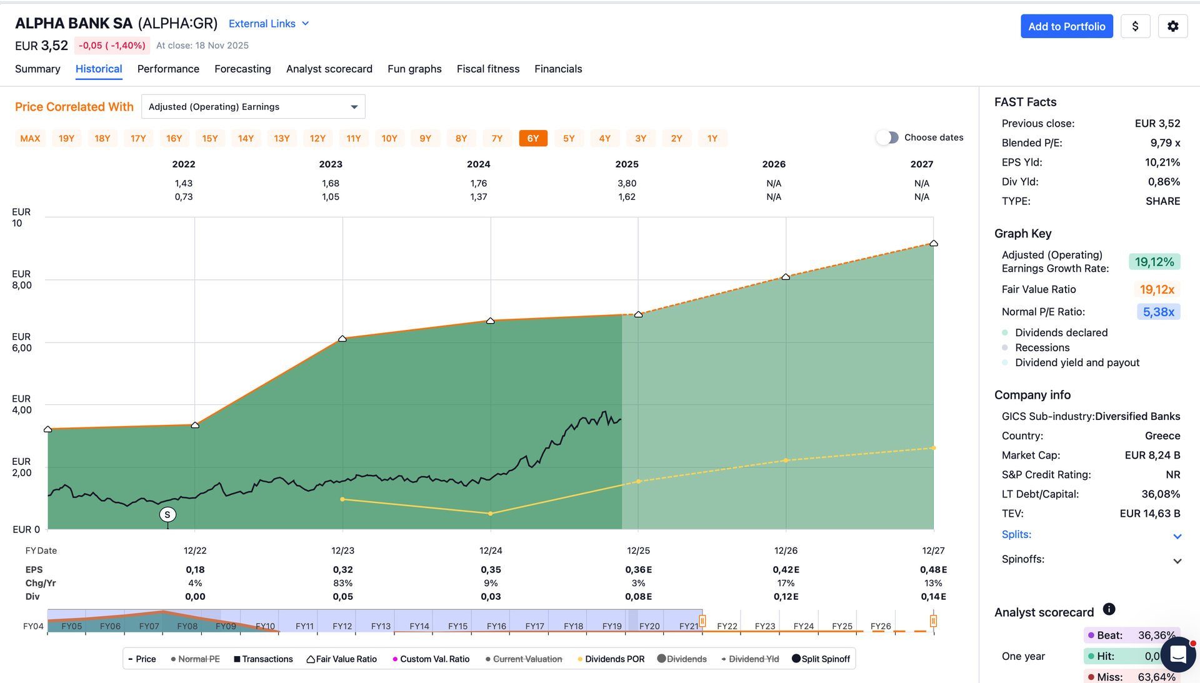Image resolution: width=1200 pixels, height=683 pixels.
Task: Toggle the Choose dates switch
Action: click(x=887, y=137)
